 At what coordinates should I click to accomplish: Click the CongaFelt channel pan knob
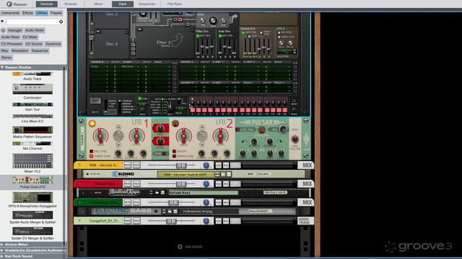pyautogui.click(x=206, y=221)
